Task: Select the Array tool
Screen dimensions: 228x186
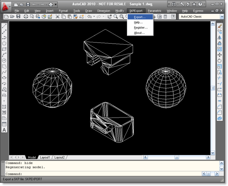Action: pyautogui.click(x=220, y=49)
